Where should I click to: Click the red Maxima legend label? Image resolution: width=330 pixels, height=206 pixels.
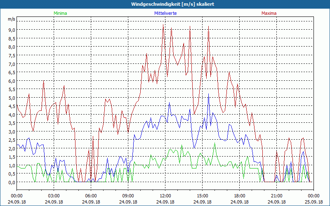pos(269,13)
